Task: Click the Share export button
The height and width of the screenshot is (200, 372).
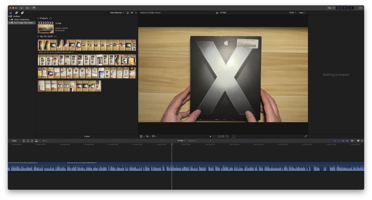Action: click(x=360, y=8)
